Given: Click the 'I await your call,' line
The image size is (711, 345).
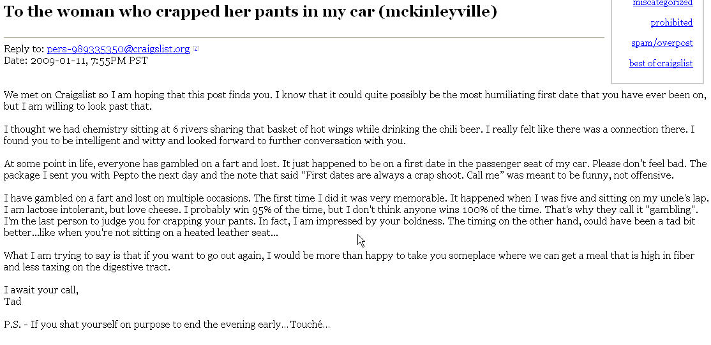Looking at the screenshot, I should [41, 290].
